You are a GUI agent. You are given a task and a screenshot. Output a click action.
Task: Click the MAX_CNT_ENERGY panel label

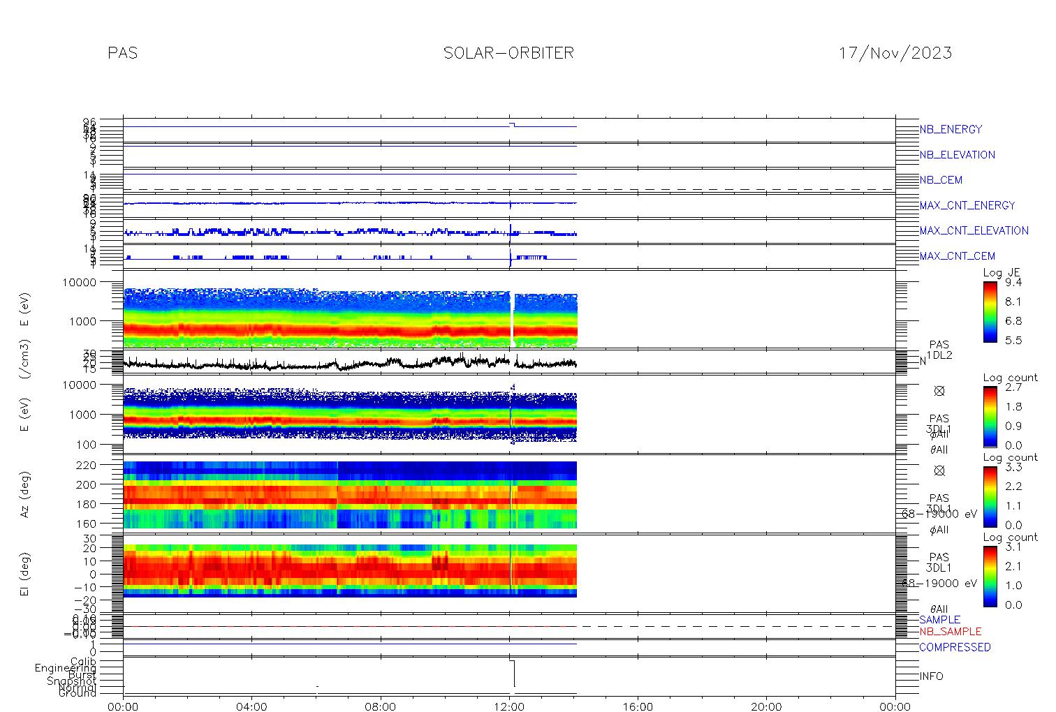pyautogui.click(x=967, y=205)
